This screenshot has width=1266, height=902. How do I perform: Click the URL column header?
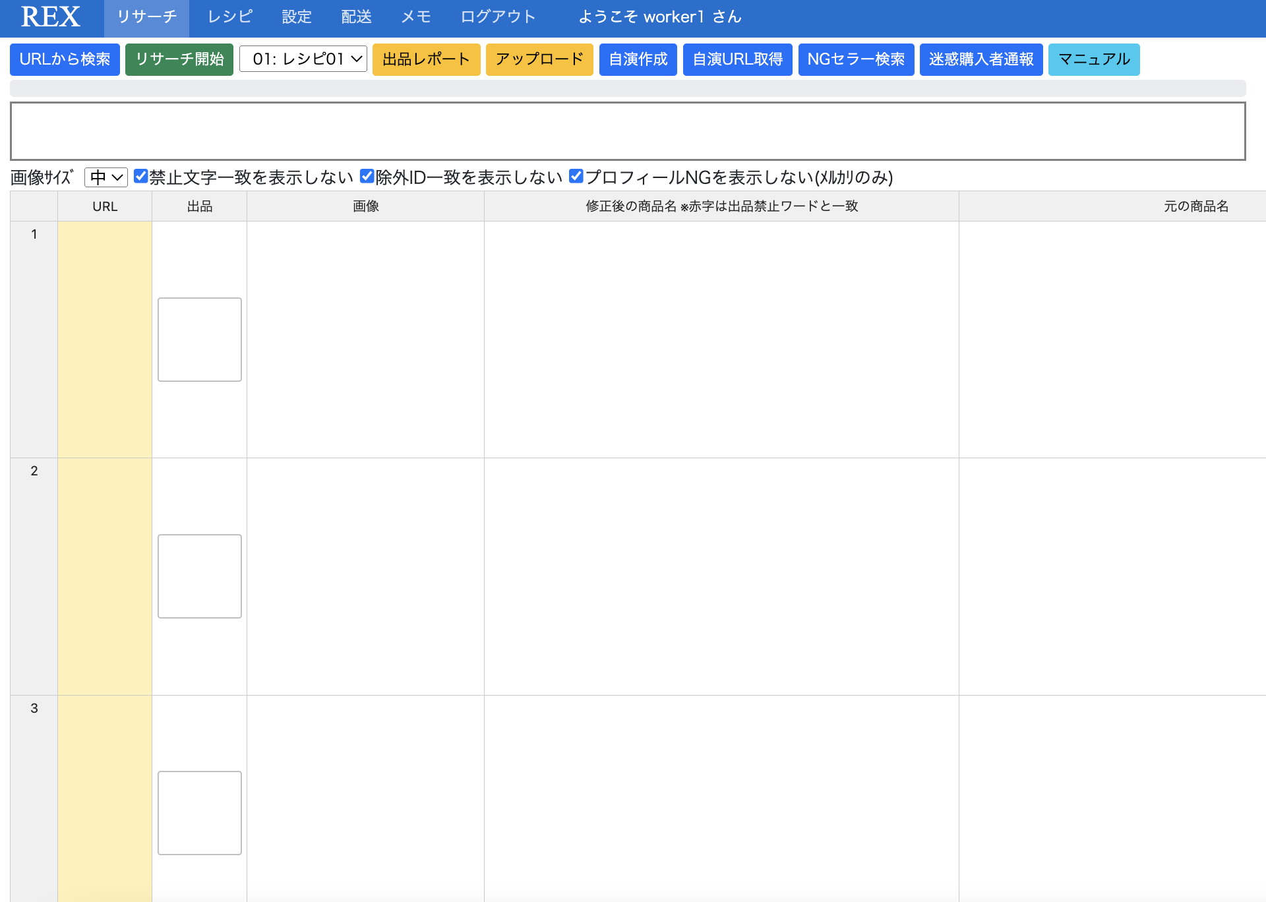(105, 206)
